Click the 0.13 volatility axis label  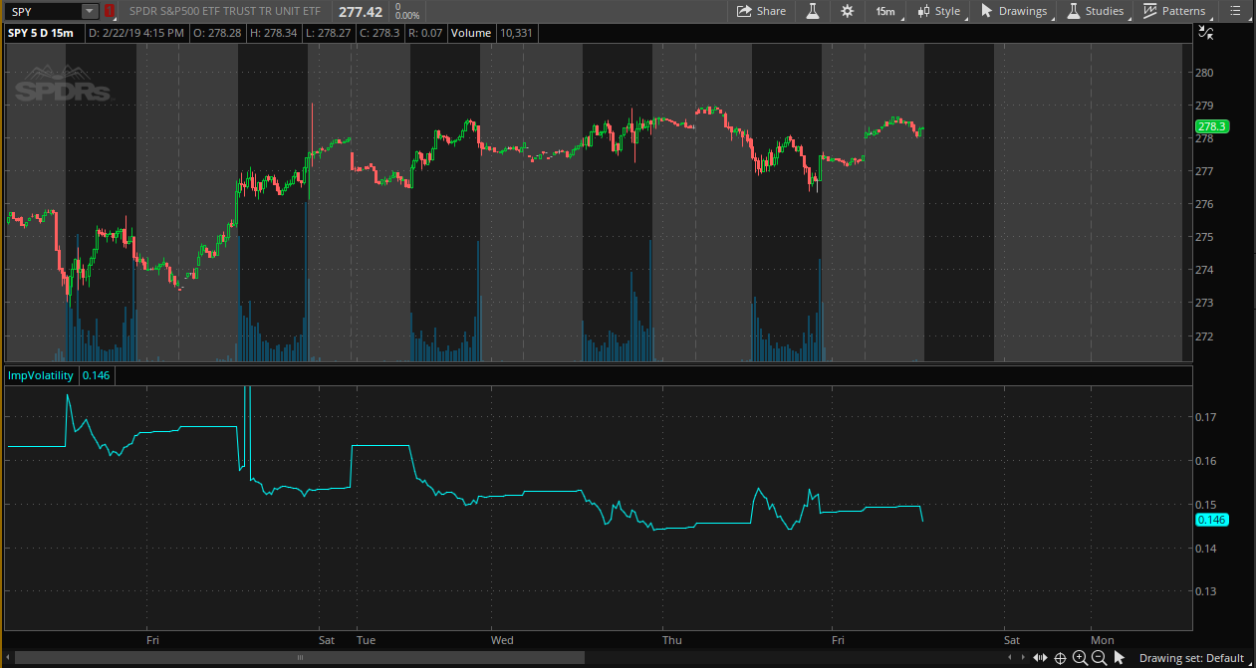[x=1207, y=591]
